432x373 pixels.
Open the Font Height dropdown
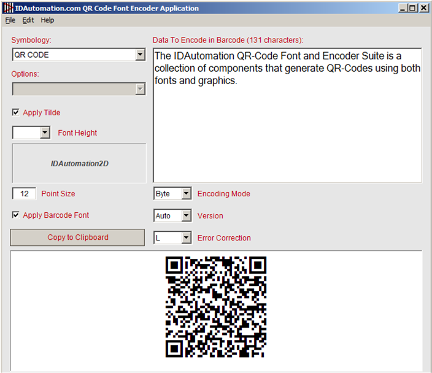click(45, 133)
